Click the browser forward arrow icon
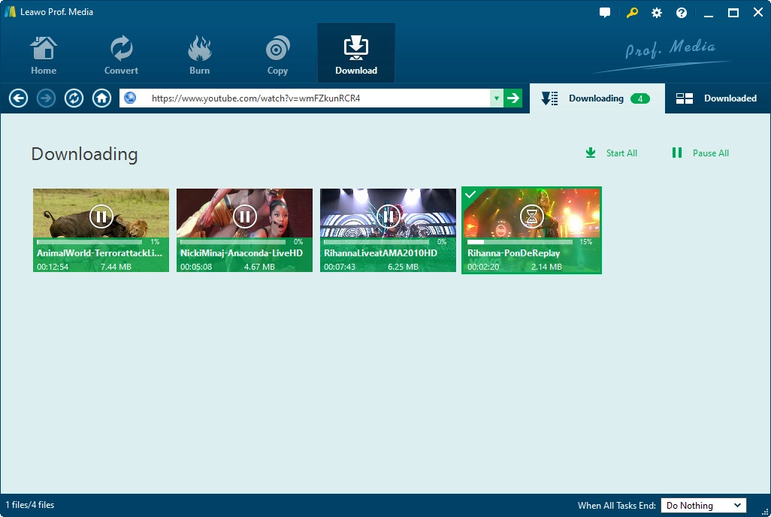The height and width of the screenshot is (517, 771). pos(46,98)
